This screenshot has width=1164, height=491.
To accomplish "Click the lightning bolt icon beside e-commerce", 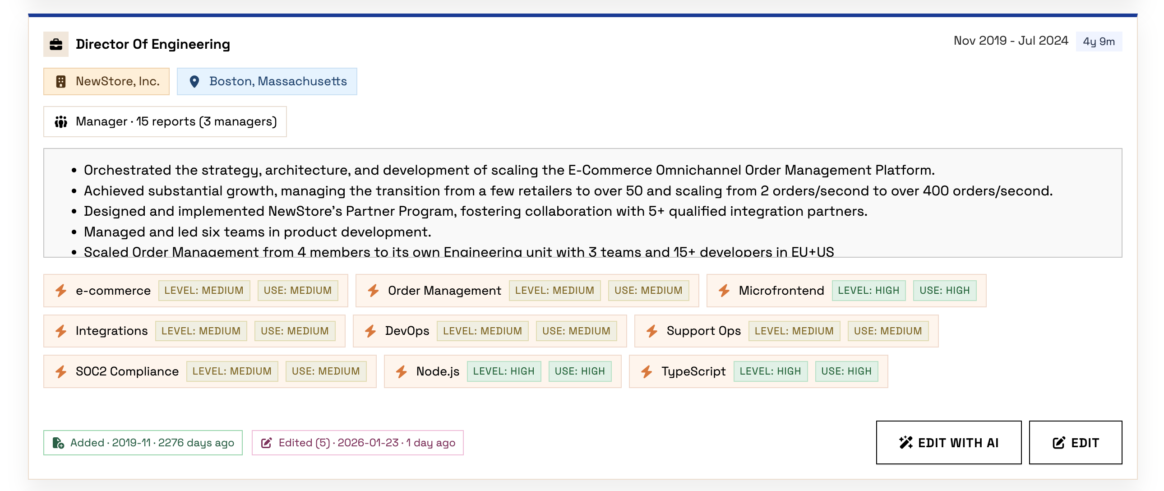I will [61, 290].
